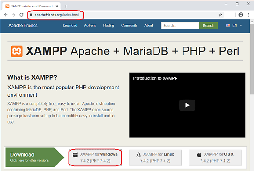The image size is (254, 171).
Task: Open the Hosting nav menu item
Action: coord(108,25)
